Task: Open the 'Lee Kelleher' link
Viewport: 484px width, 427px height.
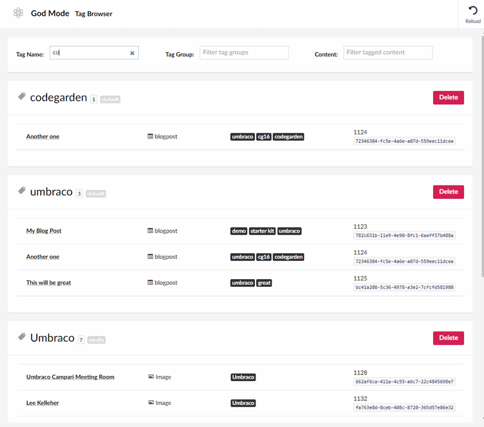Action: [x=43, y=403]
